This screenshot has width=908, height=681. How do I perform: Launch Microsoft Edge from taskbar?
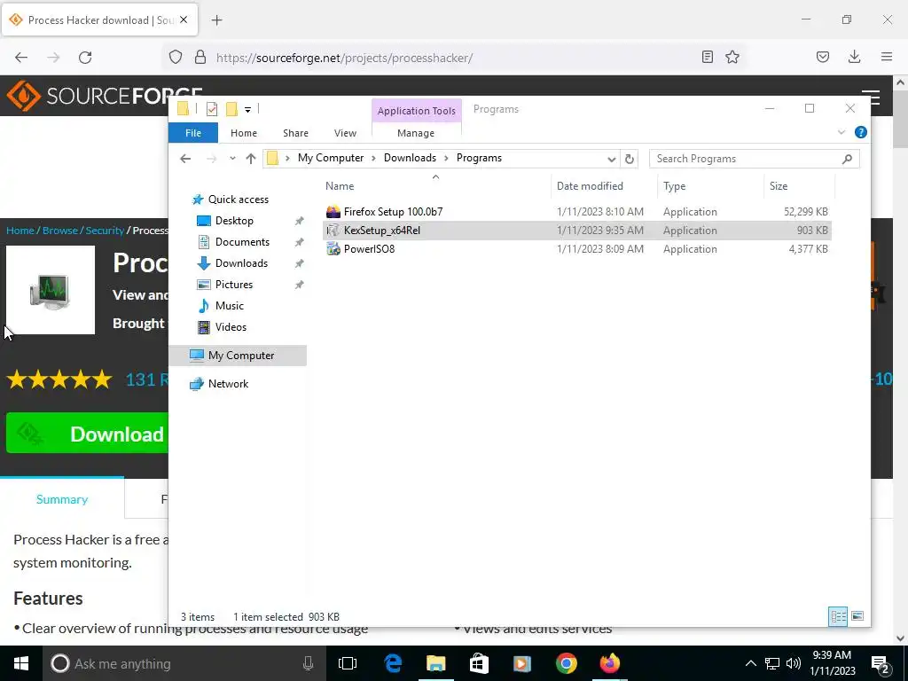click(x=393, y=663)
